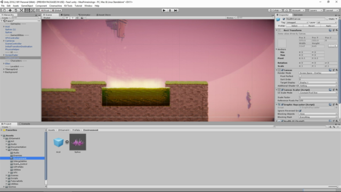
Task: Toggle the scene lighting icon
Action: [72, 18]
